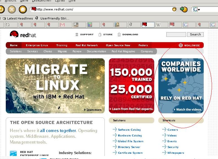Screen dimensions: 218x159
Task: Stop loading with the X toolbar button
Action: 12,9
